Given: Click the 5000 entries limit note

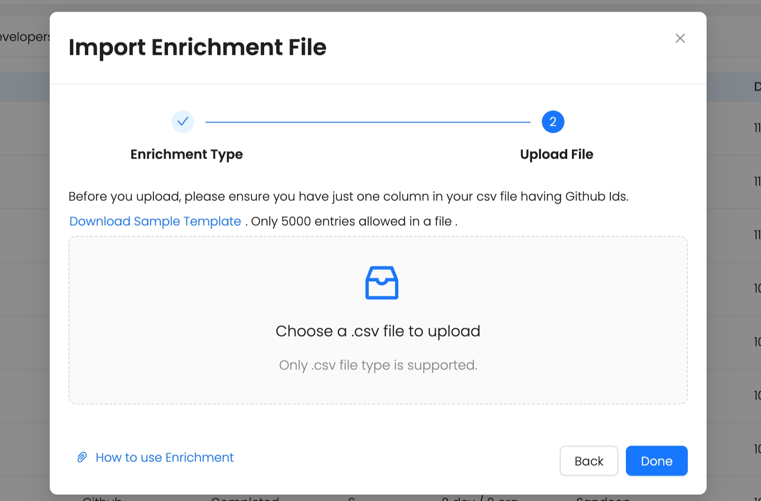Looking at the screenshot, I should click(x=354, y=221).
